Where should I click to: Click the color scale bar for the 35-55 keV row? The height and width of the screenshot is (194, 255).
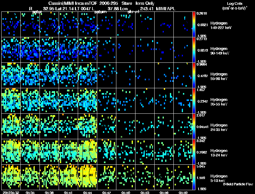pyautogui.click(x=194, y=101)
